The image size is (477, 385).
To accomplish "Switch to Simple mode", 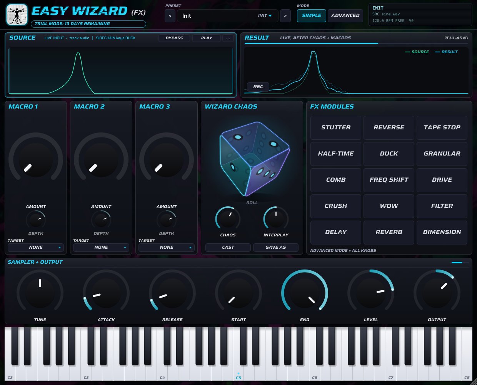I will tap(312, 16).
